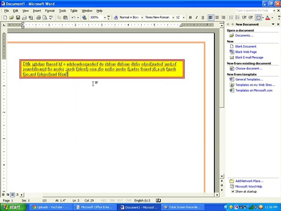
Task: Open the Times New Roman font dropdown
Action: click(173, 18)
